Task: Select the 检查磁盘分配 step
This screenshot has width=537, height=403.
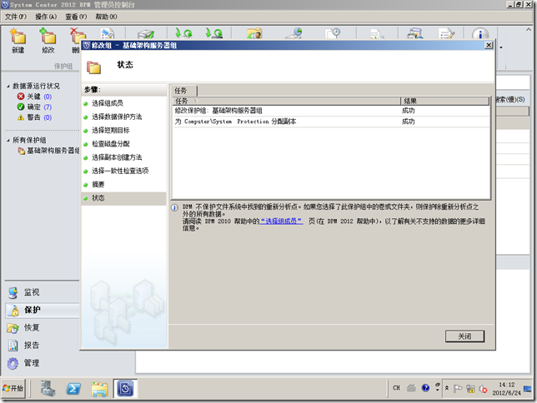Action: tap(111, 144)
